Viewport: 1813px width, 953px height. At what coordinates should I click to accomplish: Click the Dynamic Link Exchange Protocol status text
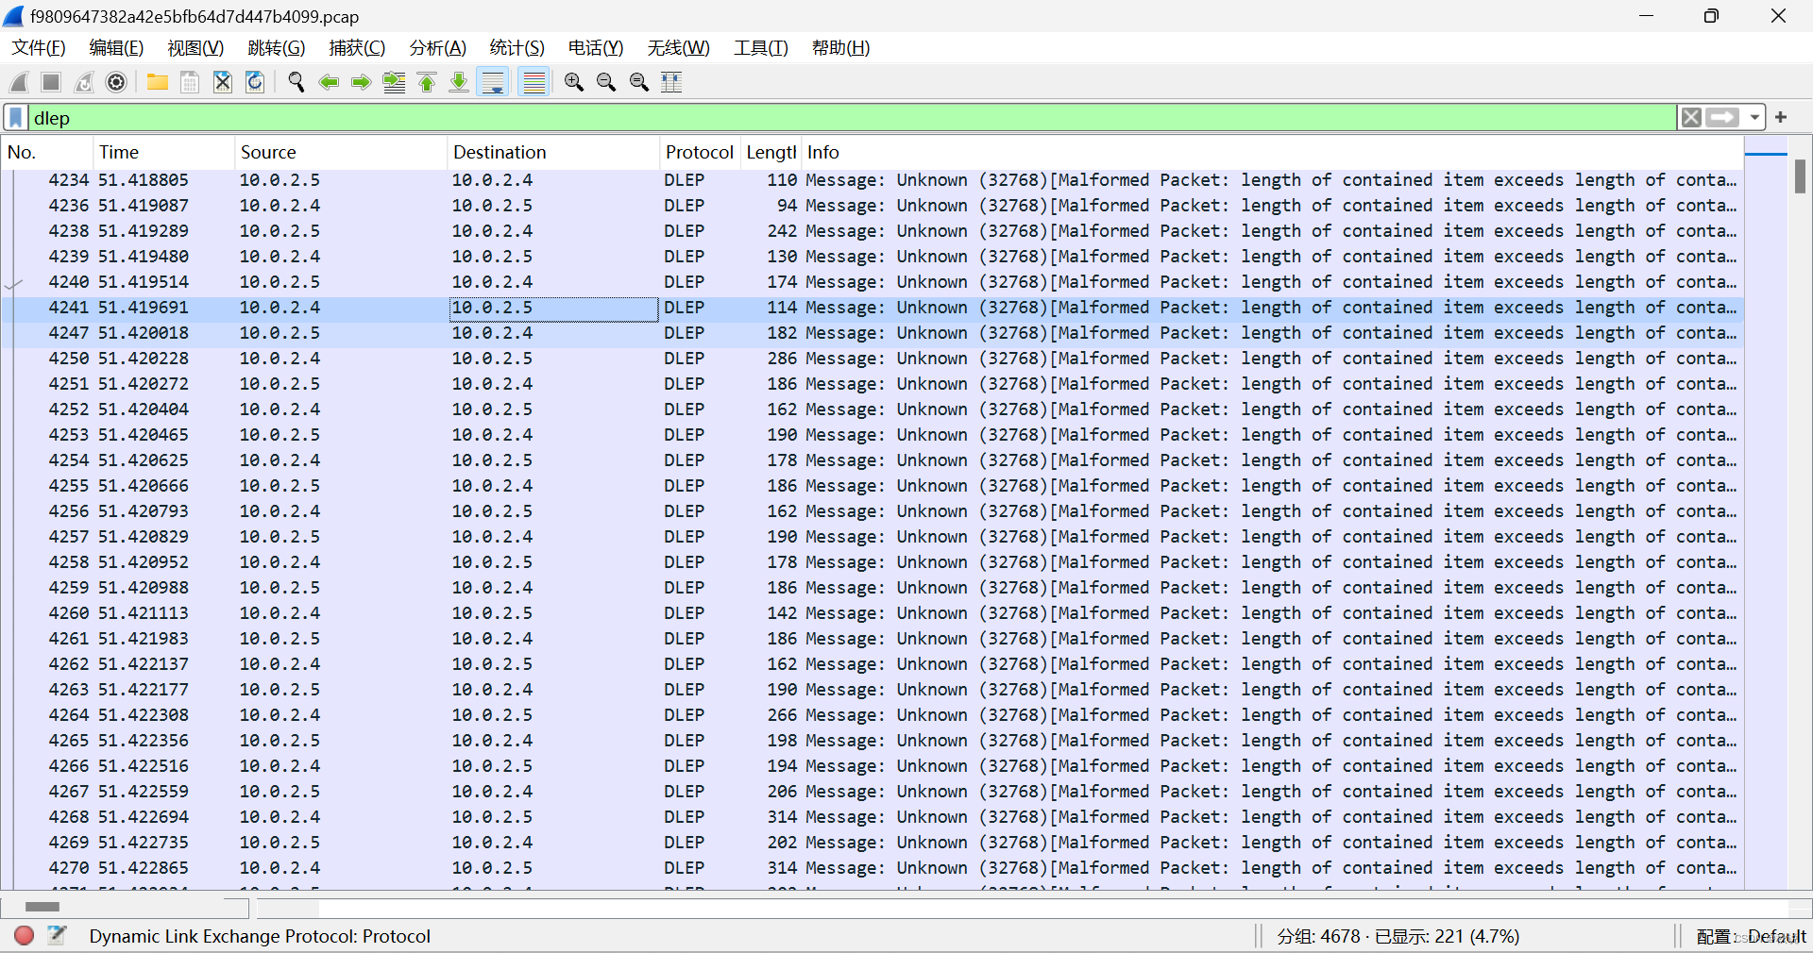coord(260,936)
